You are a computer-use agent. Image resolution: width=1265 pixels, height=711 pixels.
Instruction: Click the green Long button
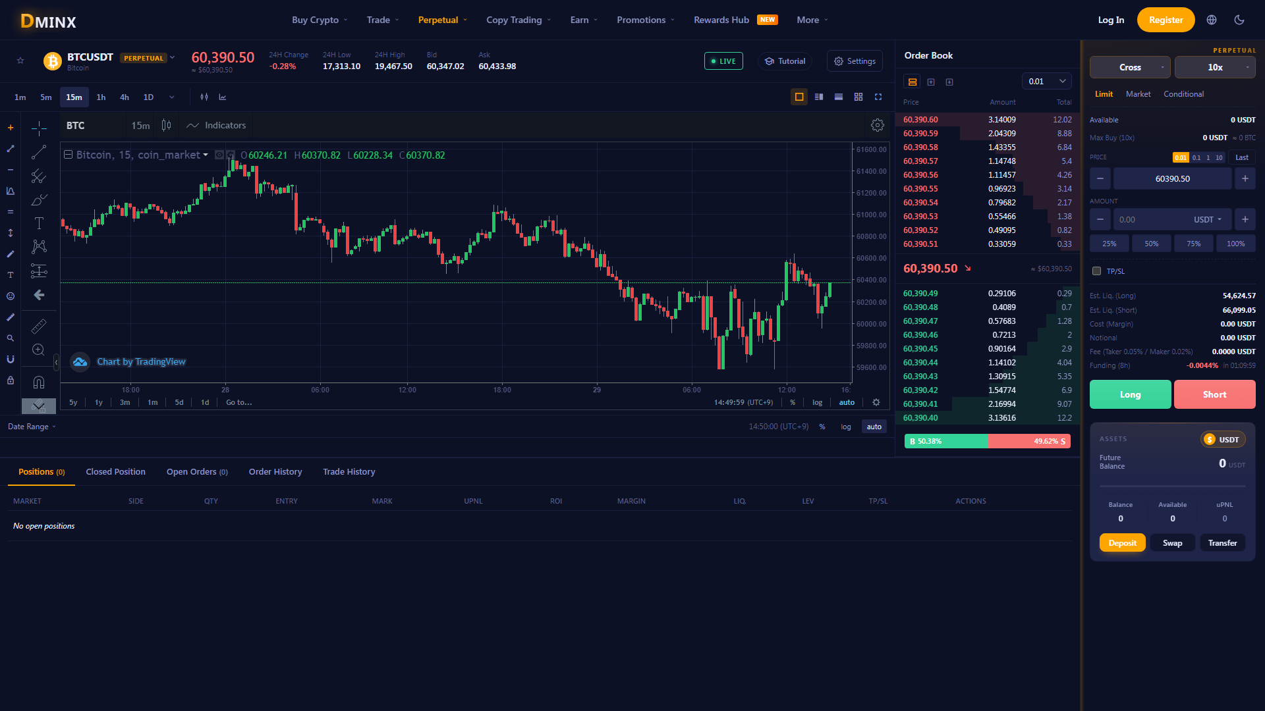[x=1130, y=394]
